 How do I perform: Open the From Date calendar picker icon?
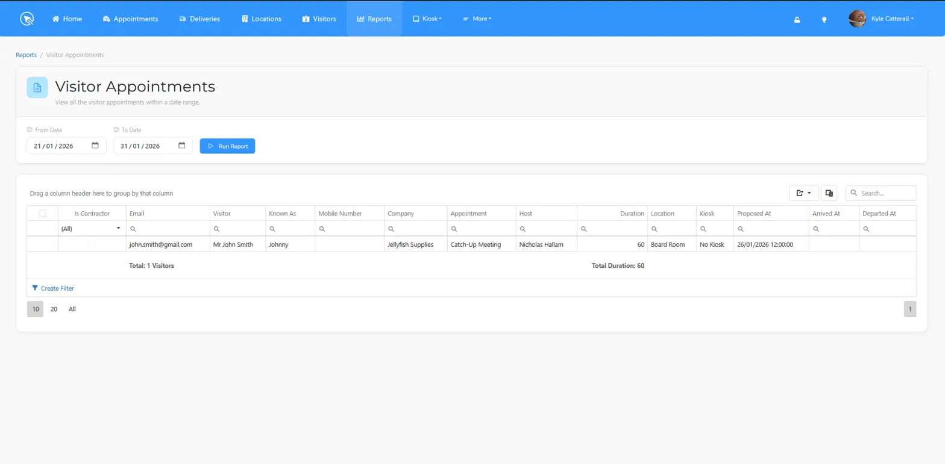95,146
